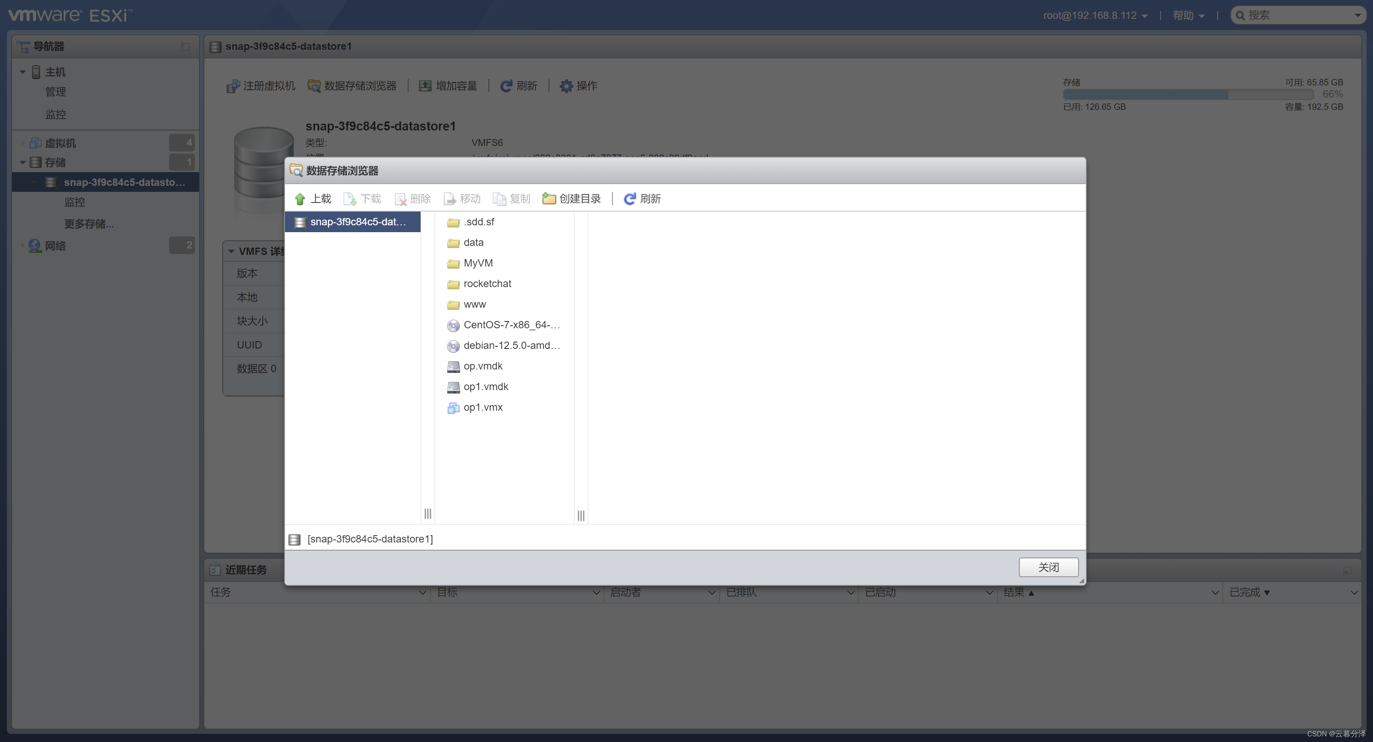Collapse the VMFS details section
Viewport: 1373px width, 742px height.
[x=231, y=251]
